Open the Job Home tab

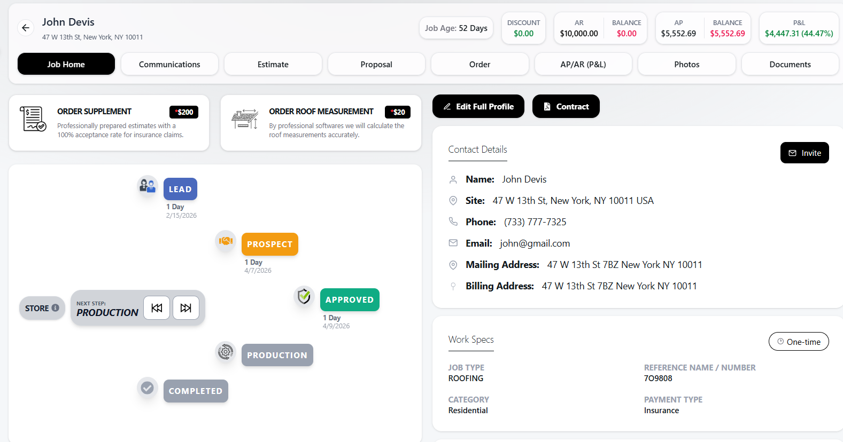tap(66, 64)
